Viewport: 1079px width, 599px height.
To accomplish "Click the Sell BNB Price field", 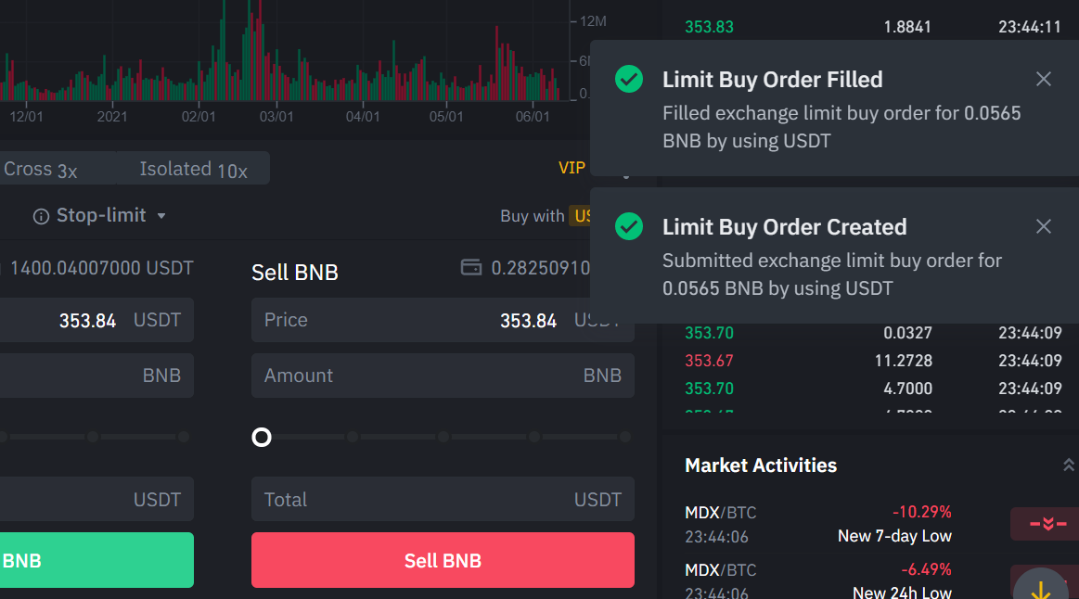I will tap(408, 320).
